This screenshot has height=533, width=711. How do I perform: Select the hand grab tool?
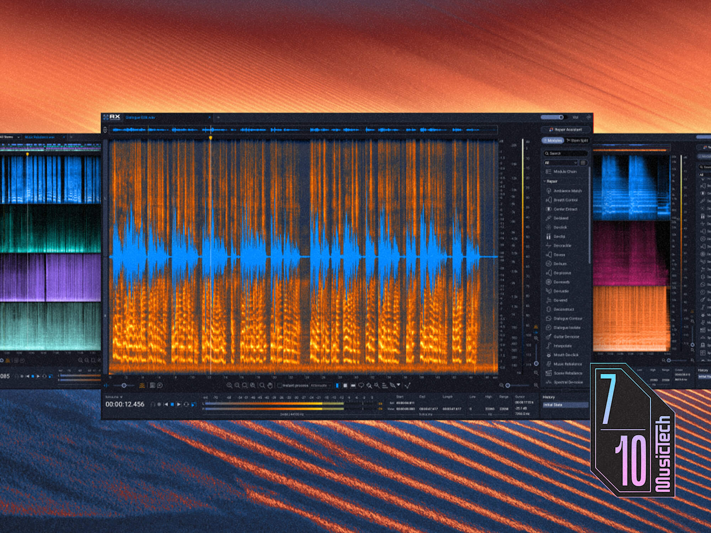coord(270,385)
